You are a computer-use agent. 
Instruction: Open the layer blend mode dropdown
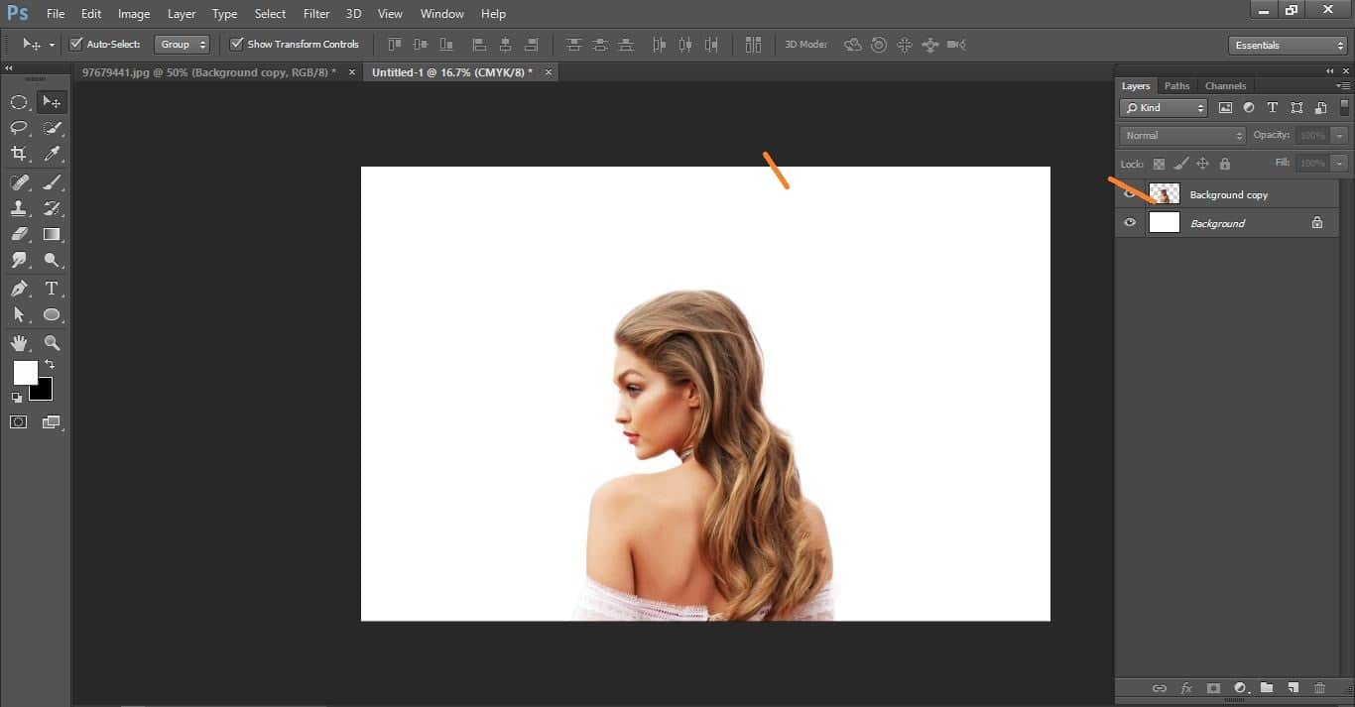[1180, 134]
